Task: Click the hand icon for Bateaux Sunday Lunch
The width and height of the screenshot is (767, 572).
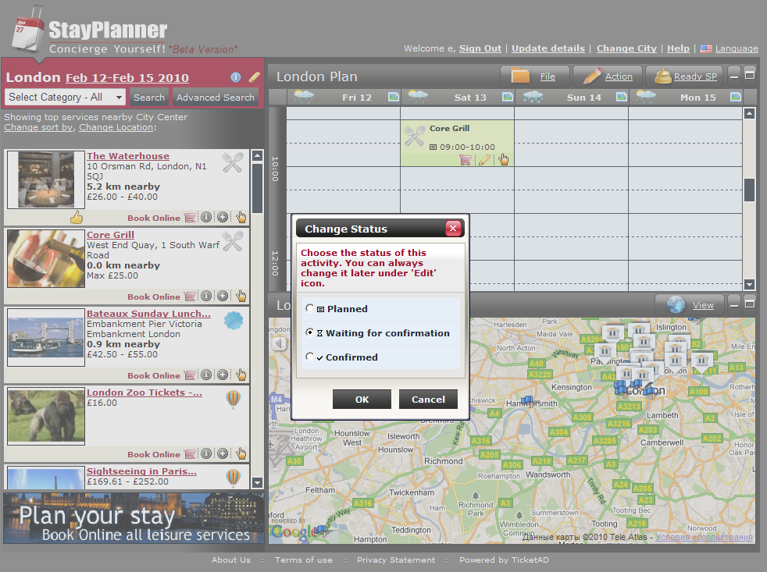Action: click(241, 375)
